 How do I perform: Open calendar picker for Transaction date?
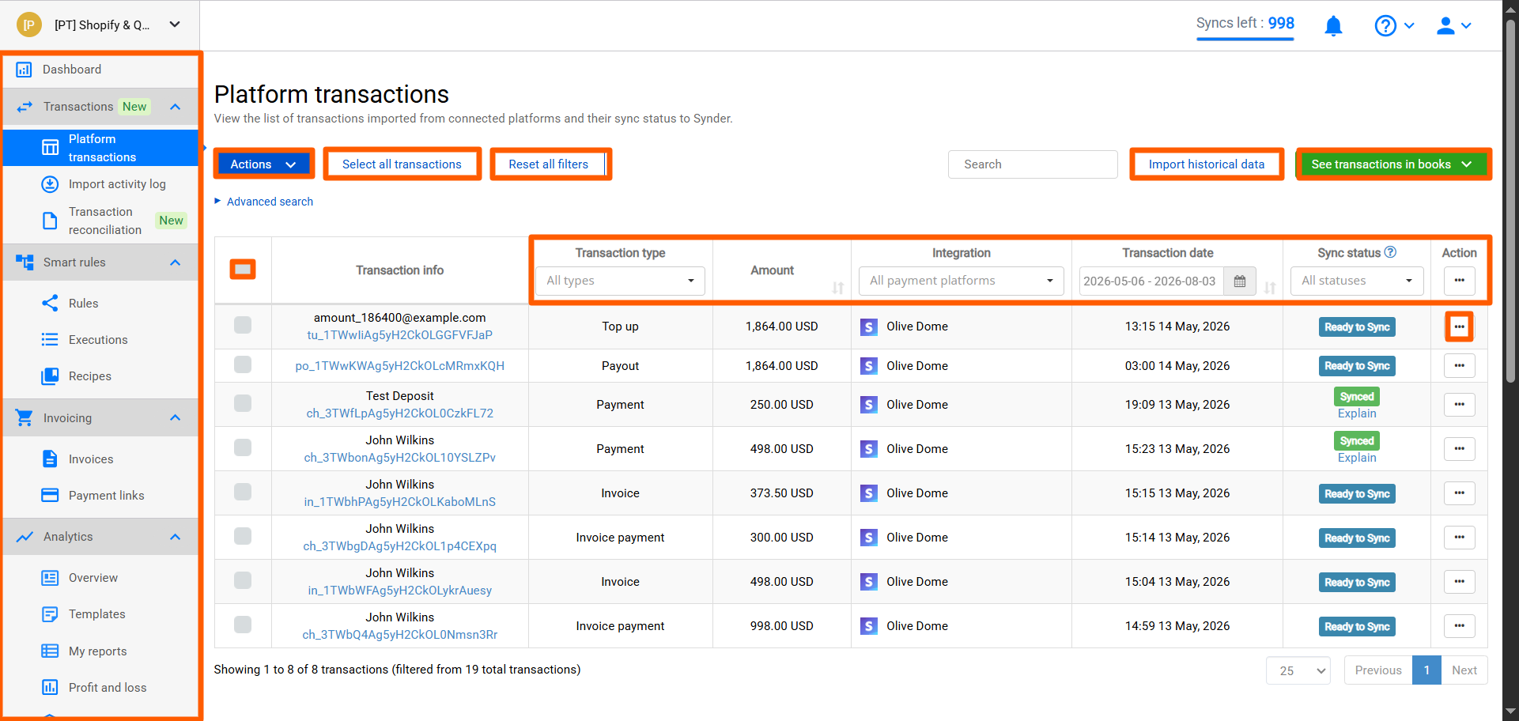(x=1240, y=281)
